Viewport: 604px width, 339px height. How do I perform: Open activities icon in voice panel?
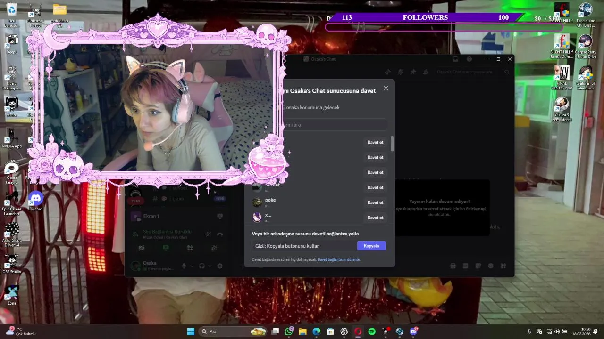[x=190, y=248]
